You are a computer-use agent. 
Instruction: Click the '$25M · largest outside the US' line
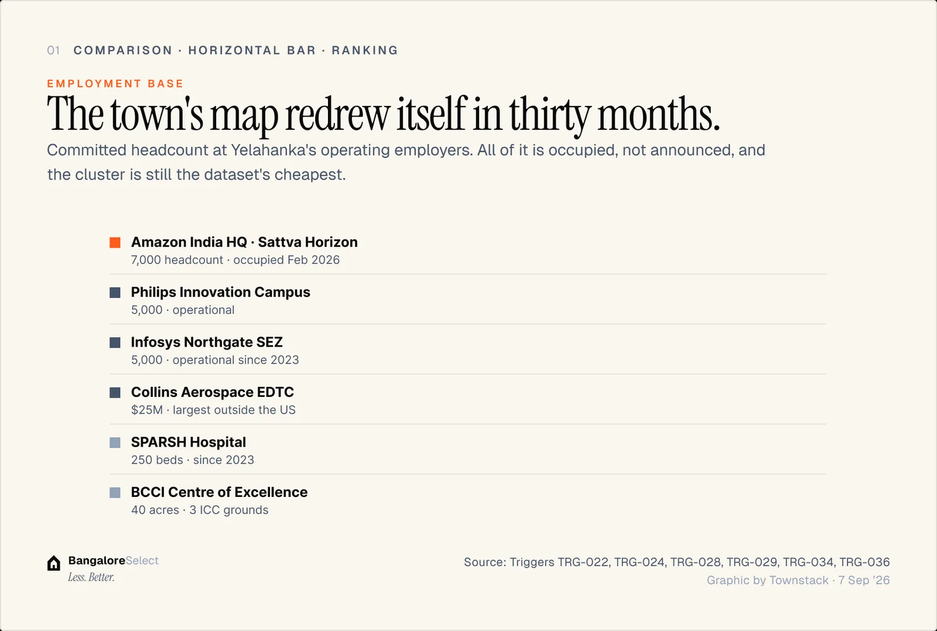(213, 410)
